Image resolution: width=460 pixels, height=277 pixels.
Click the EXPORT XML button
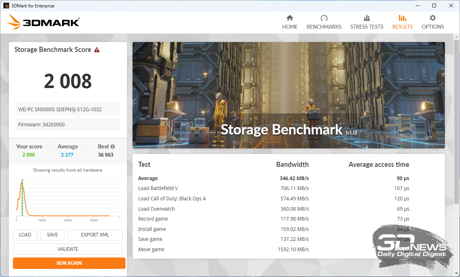click(x=95, y=235)
